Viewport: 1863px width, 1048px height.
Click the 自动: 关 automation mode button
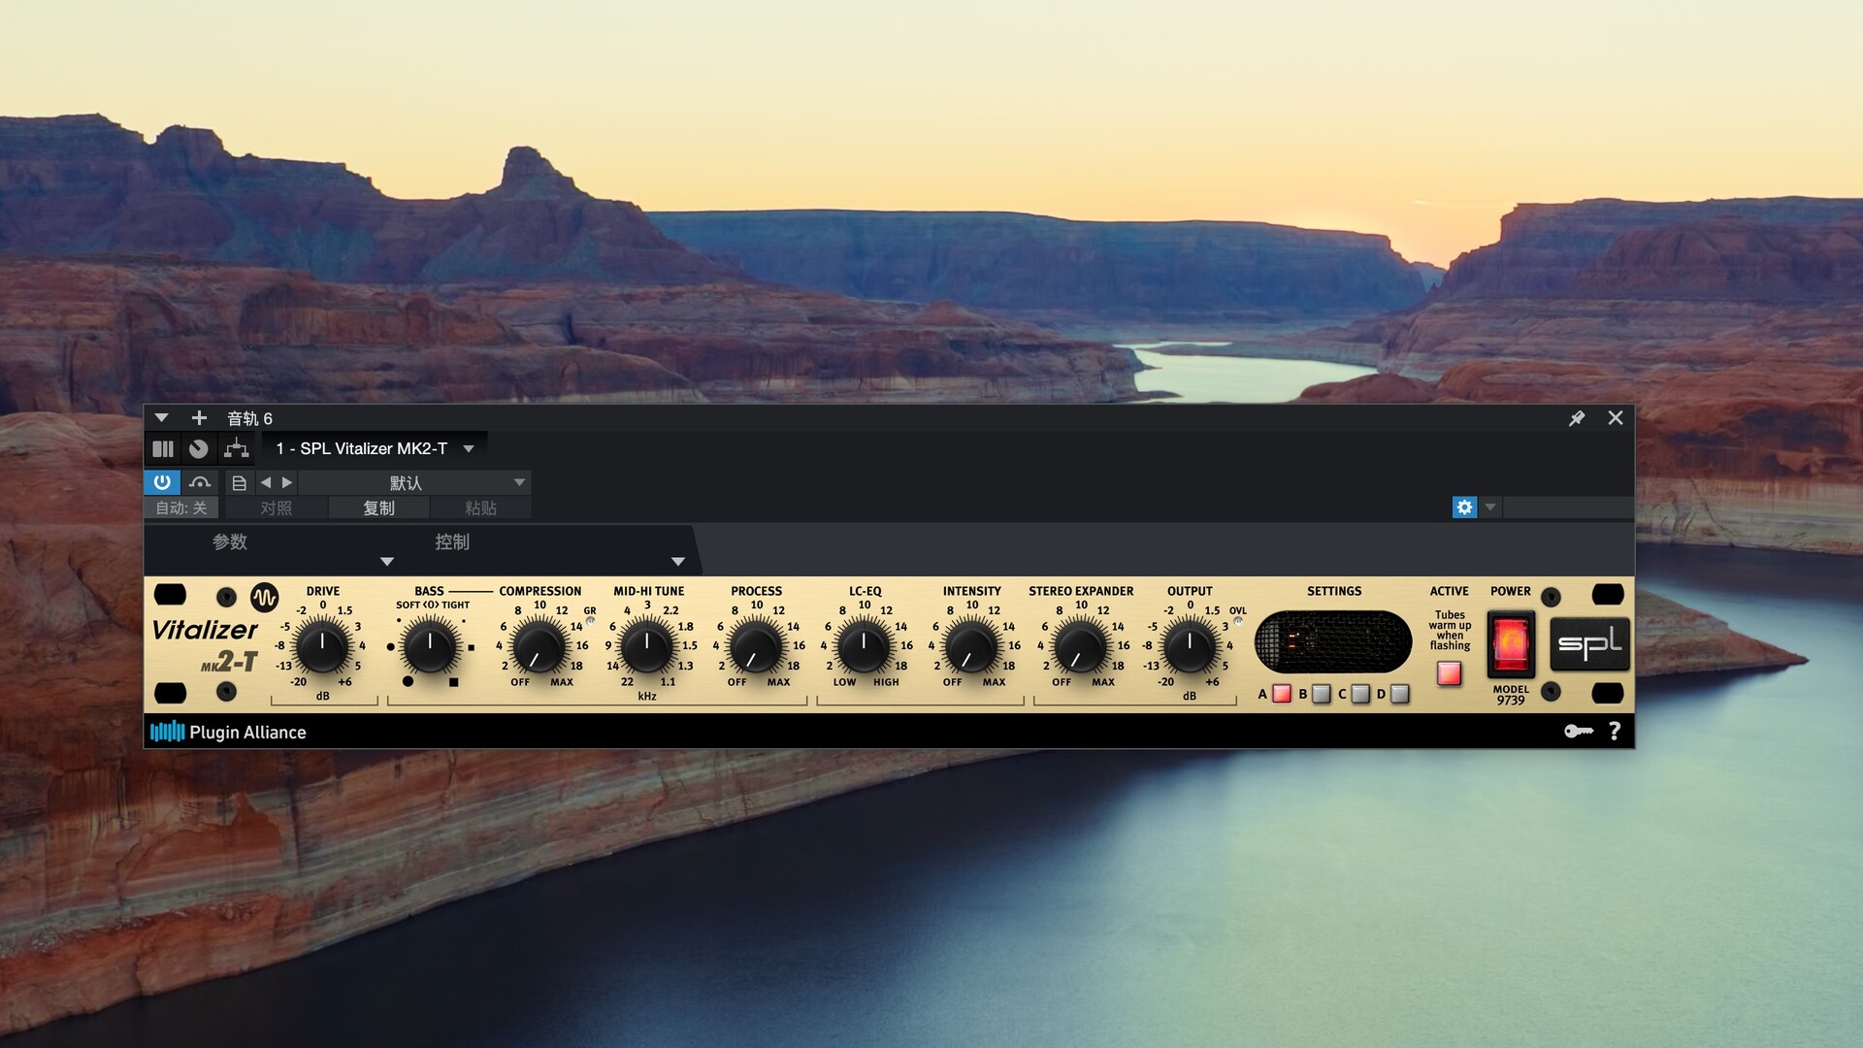[x=181, y=508]
